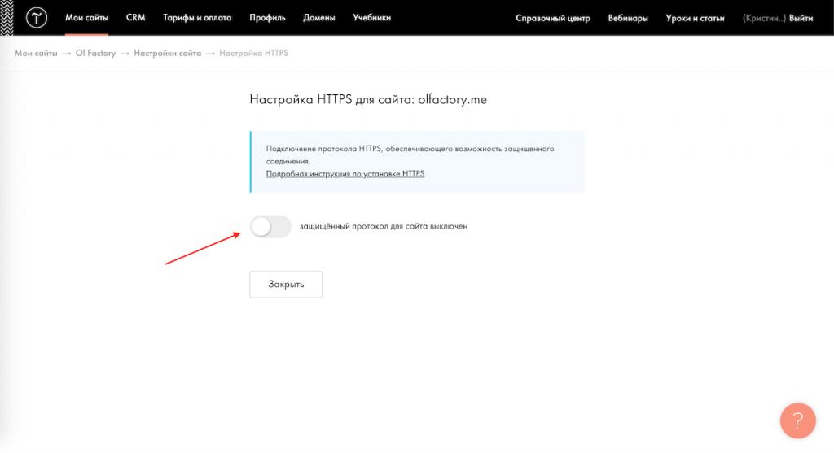
Task: Go to Тарифы и оплата
Action: [x=197, y=18]
